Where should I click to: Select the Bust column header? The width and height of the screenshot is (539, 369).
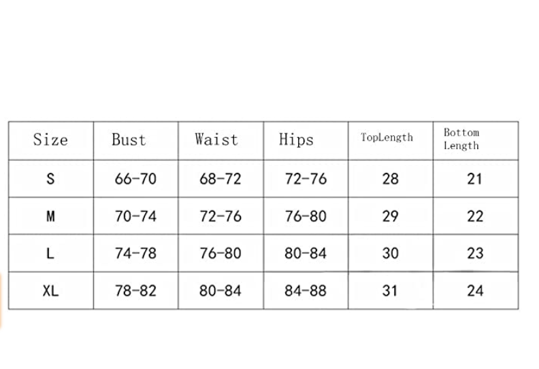tap(129, 140)
